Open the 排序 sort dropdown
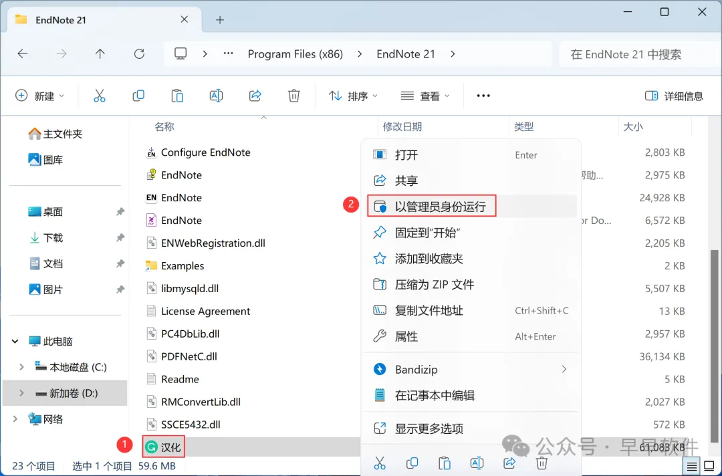Image resolution: width=722 pixels, height=476 pixels. [353, 96]
